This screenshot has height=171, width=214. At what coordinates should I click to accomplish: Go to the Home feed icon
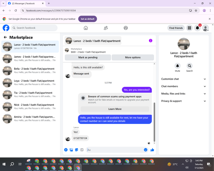tap(86, 28)
